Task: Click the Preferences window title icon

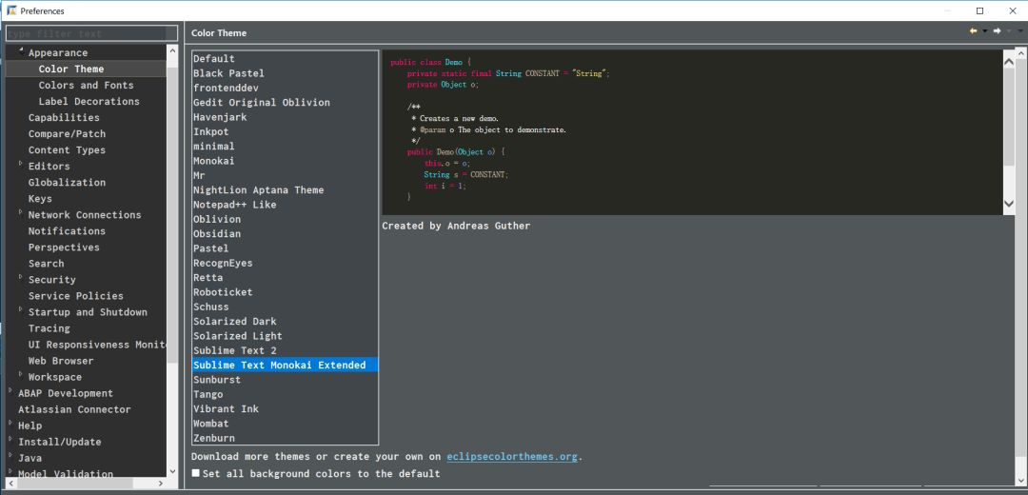Action: click(x=11, y=10)
